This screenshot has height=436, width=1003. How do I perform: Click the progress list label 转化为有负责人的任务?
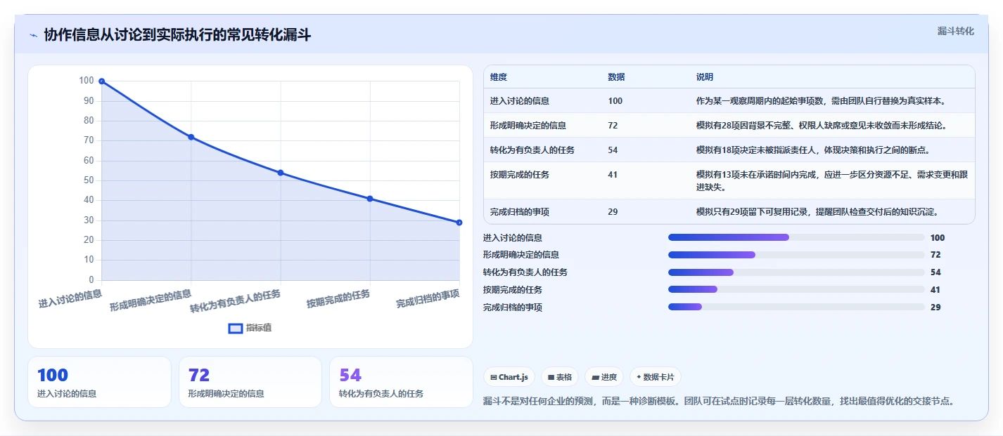pyautogui.click(x=525, y=272)
